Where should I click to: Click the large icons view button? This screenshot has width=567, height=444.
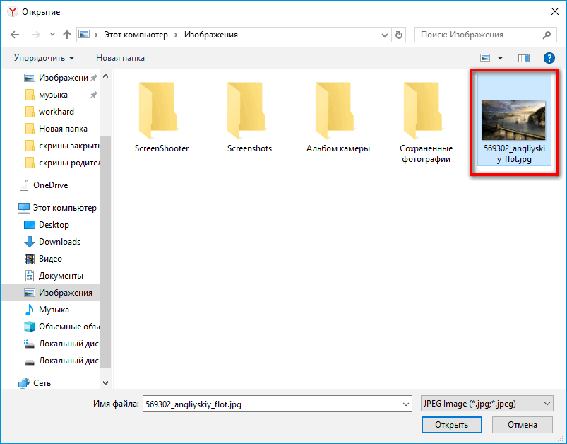[x=485, y=58]
